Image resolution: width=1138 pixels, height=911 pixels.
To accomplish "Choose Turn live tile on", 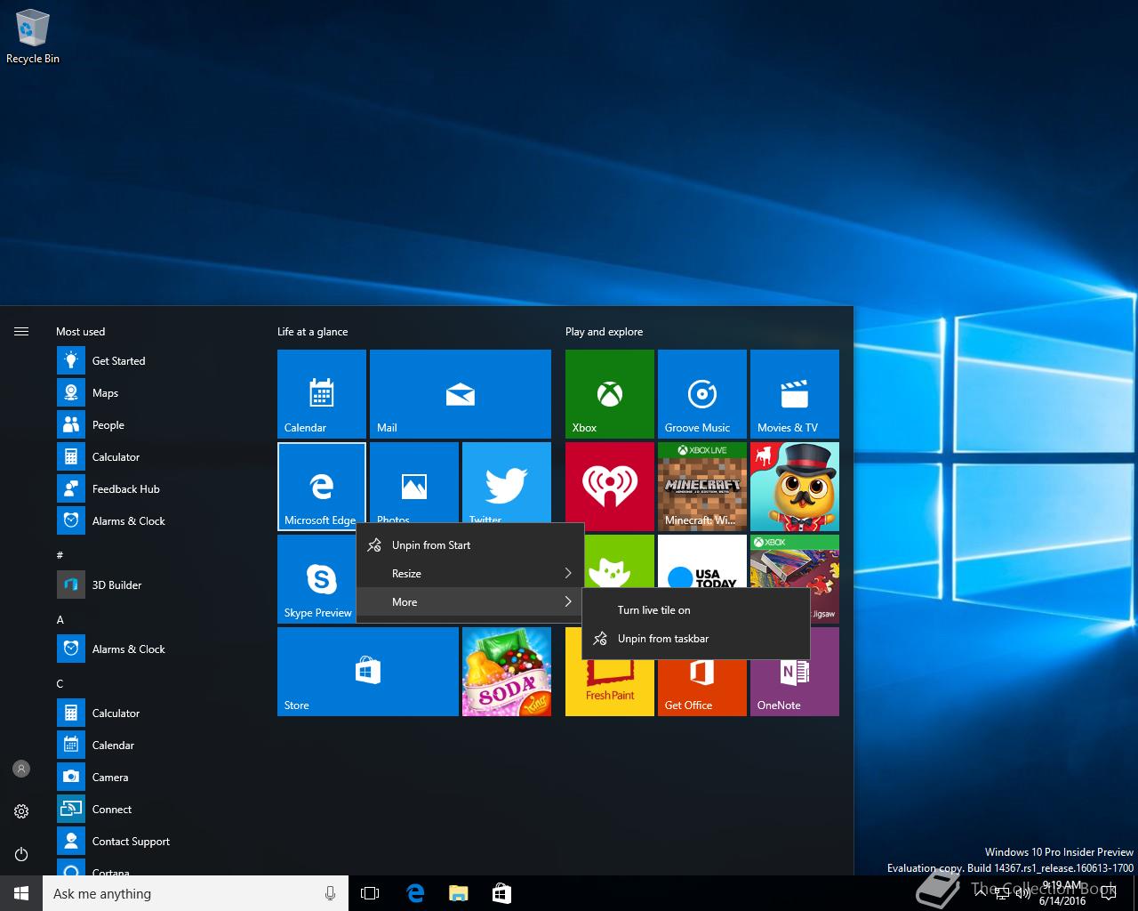I will pyautogui.click(x=695, y=610).
